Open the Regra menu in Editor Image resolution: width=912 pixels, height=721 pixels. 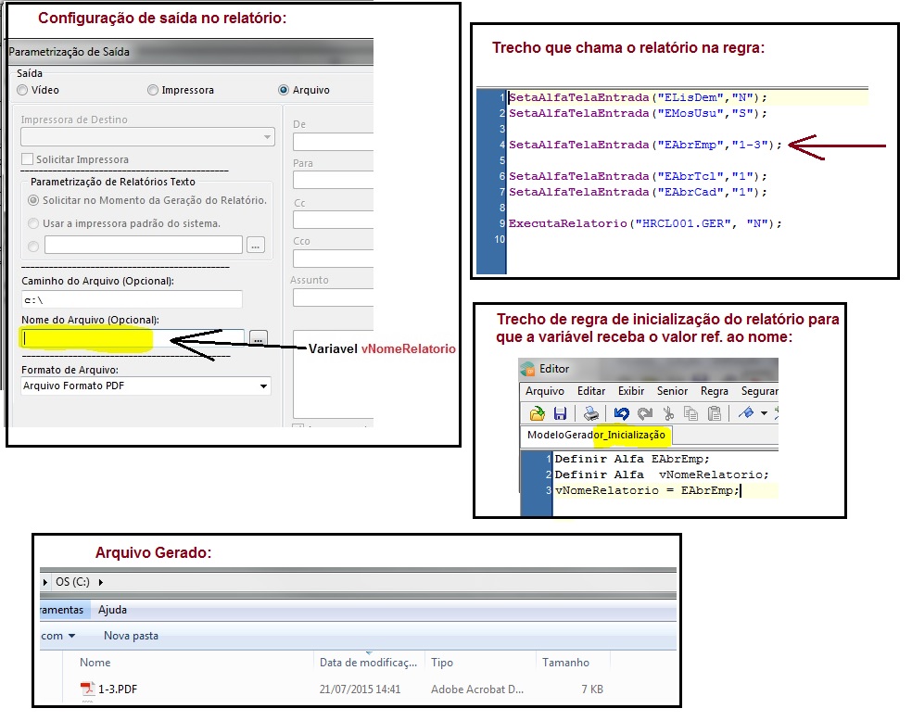coord(714,391)
